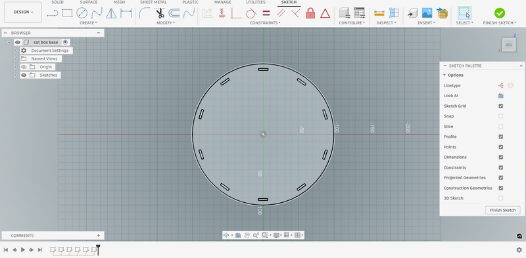Viewport: 526px width, 258px height.
Task: Add a comment with plus button
Action: point(98,236)
